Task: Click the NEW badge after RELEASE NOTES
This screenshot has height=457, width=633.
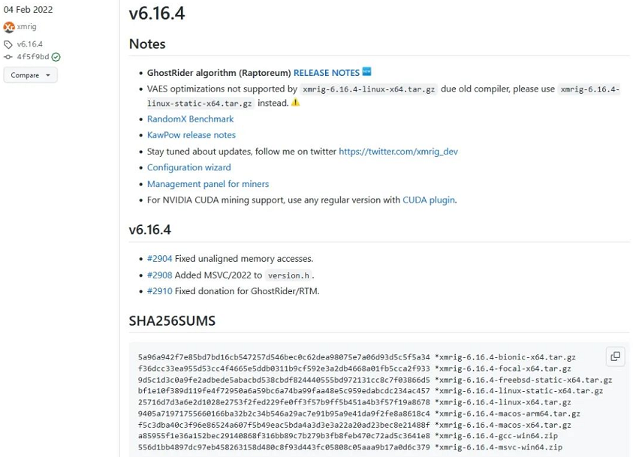Action: (367, 72)
